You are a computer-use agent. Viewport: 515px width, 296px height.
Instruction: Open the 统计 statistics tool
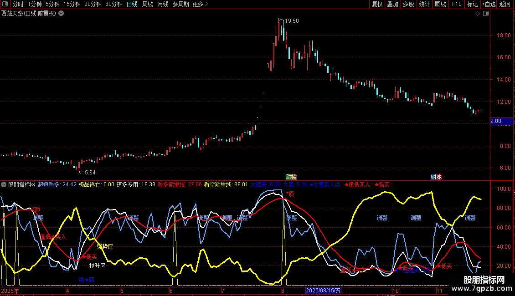[x=424, y=4]
